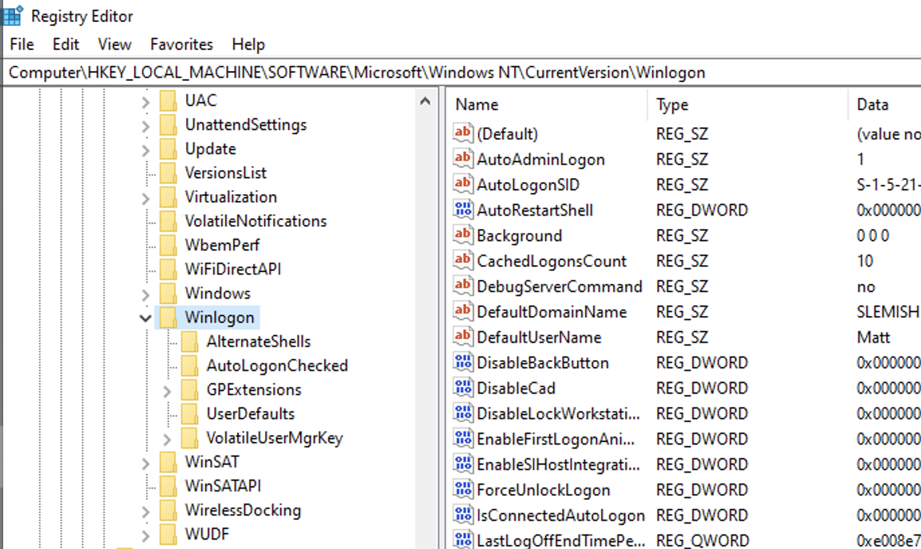Expand the GPExtensions subkey
This screenshot has width=921, height=549.
[x=168, y=389]
